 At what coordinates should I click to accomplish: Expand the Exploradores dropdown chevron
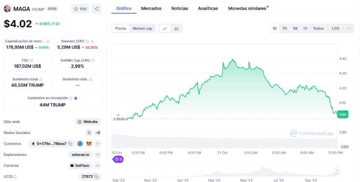coord(98,155)
